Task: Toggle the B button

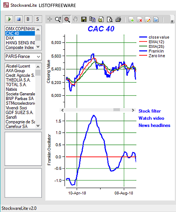Action: (x=28, y=19)
